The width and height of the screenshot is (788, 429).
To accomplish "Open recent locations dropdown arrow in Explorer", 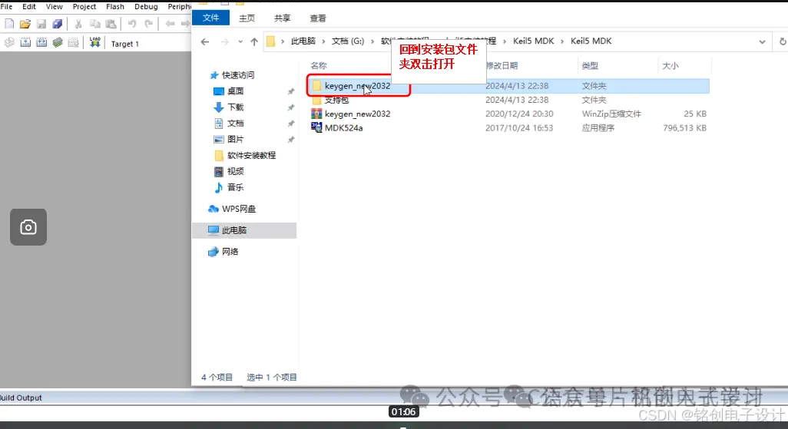I will 240,41.
